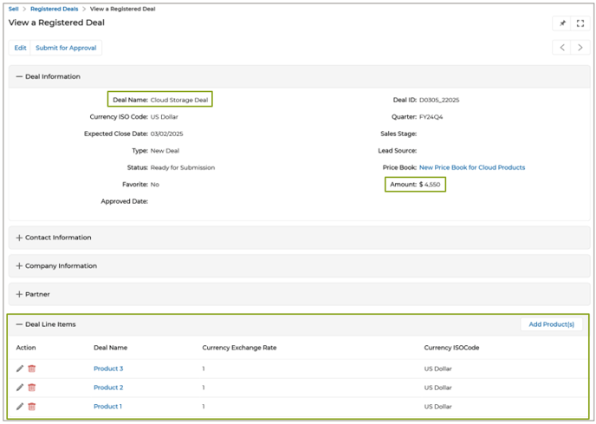Collapse the Deal Line Items section

pos(19,324)
